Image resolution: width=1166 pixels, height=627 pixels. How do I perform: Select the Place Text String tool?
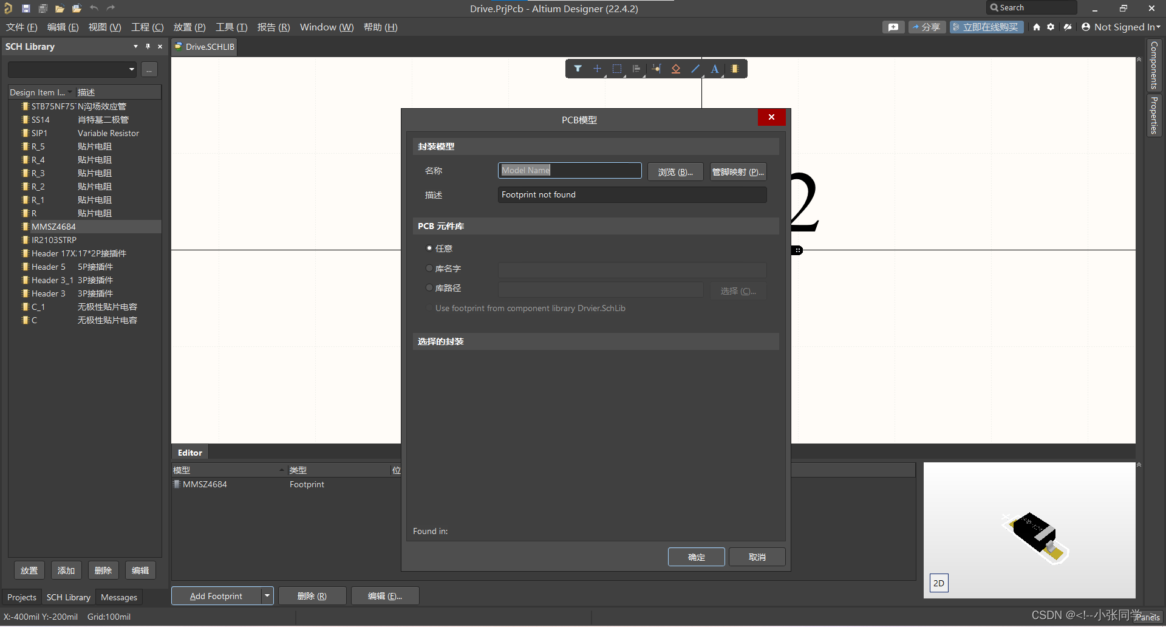point(715,69)
